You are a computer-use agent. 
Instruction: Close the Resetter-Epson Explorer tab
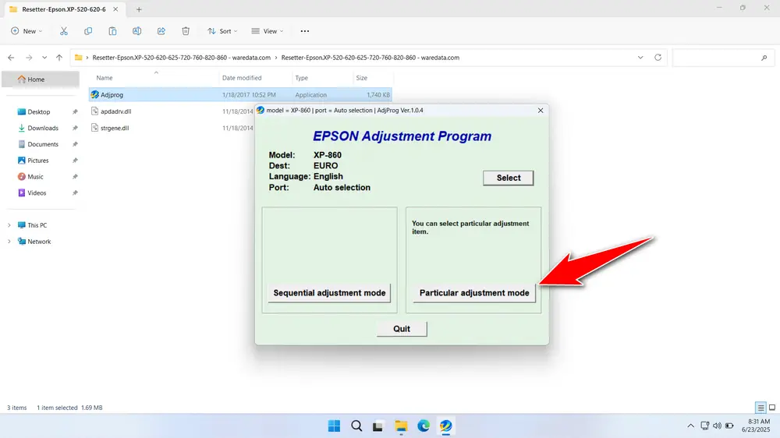pyautogui.click(x=115, y=9)
